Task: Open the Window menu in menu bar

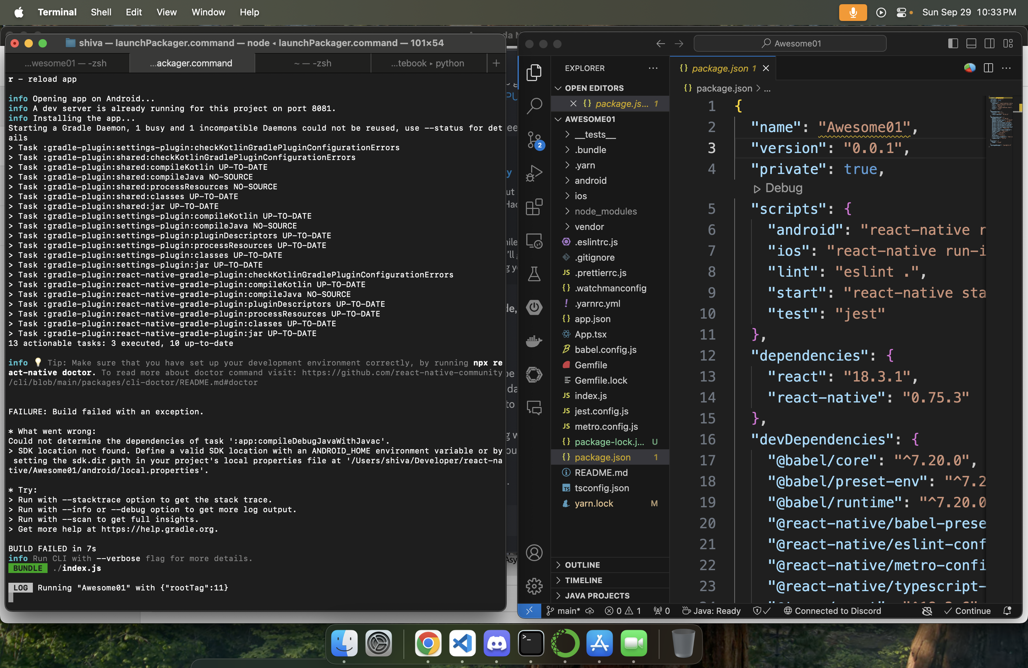Action: click(208, 12)
